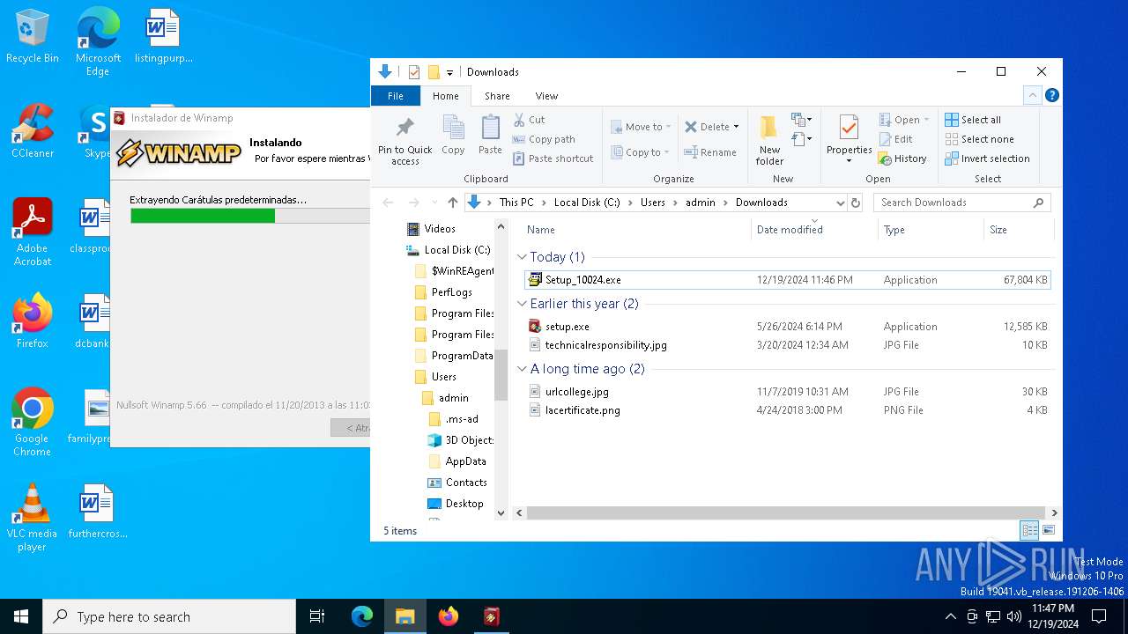Refresh the Downloads folder view
This screenshot has height=634, width=1128.
click(x=855, y=203)
